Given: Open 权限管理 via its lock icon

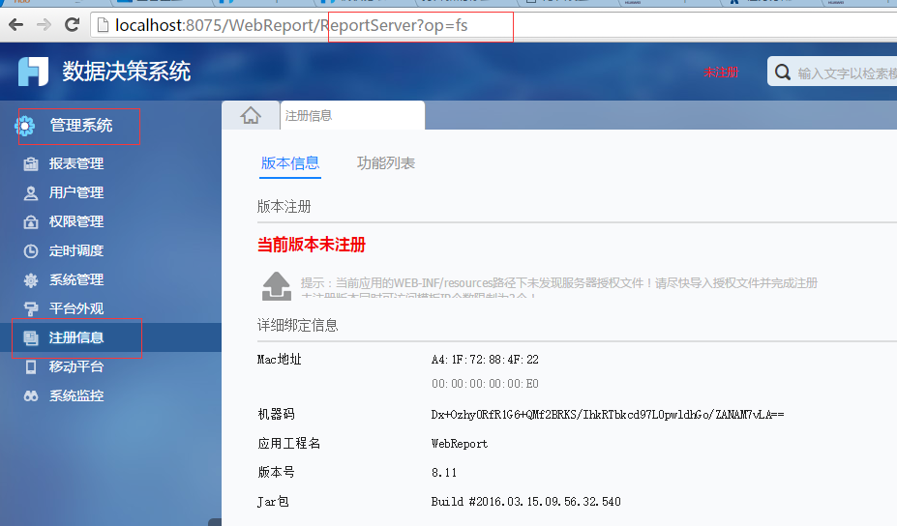Looking at the screenshot, I should tap(31, 222).
